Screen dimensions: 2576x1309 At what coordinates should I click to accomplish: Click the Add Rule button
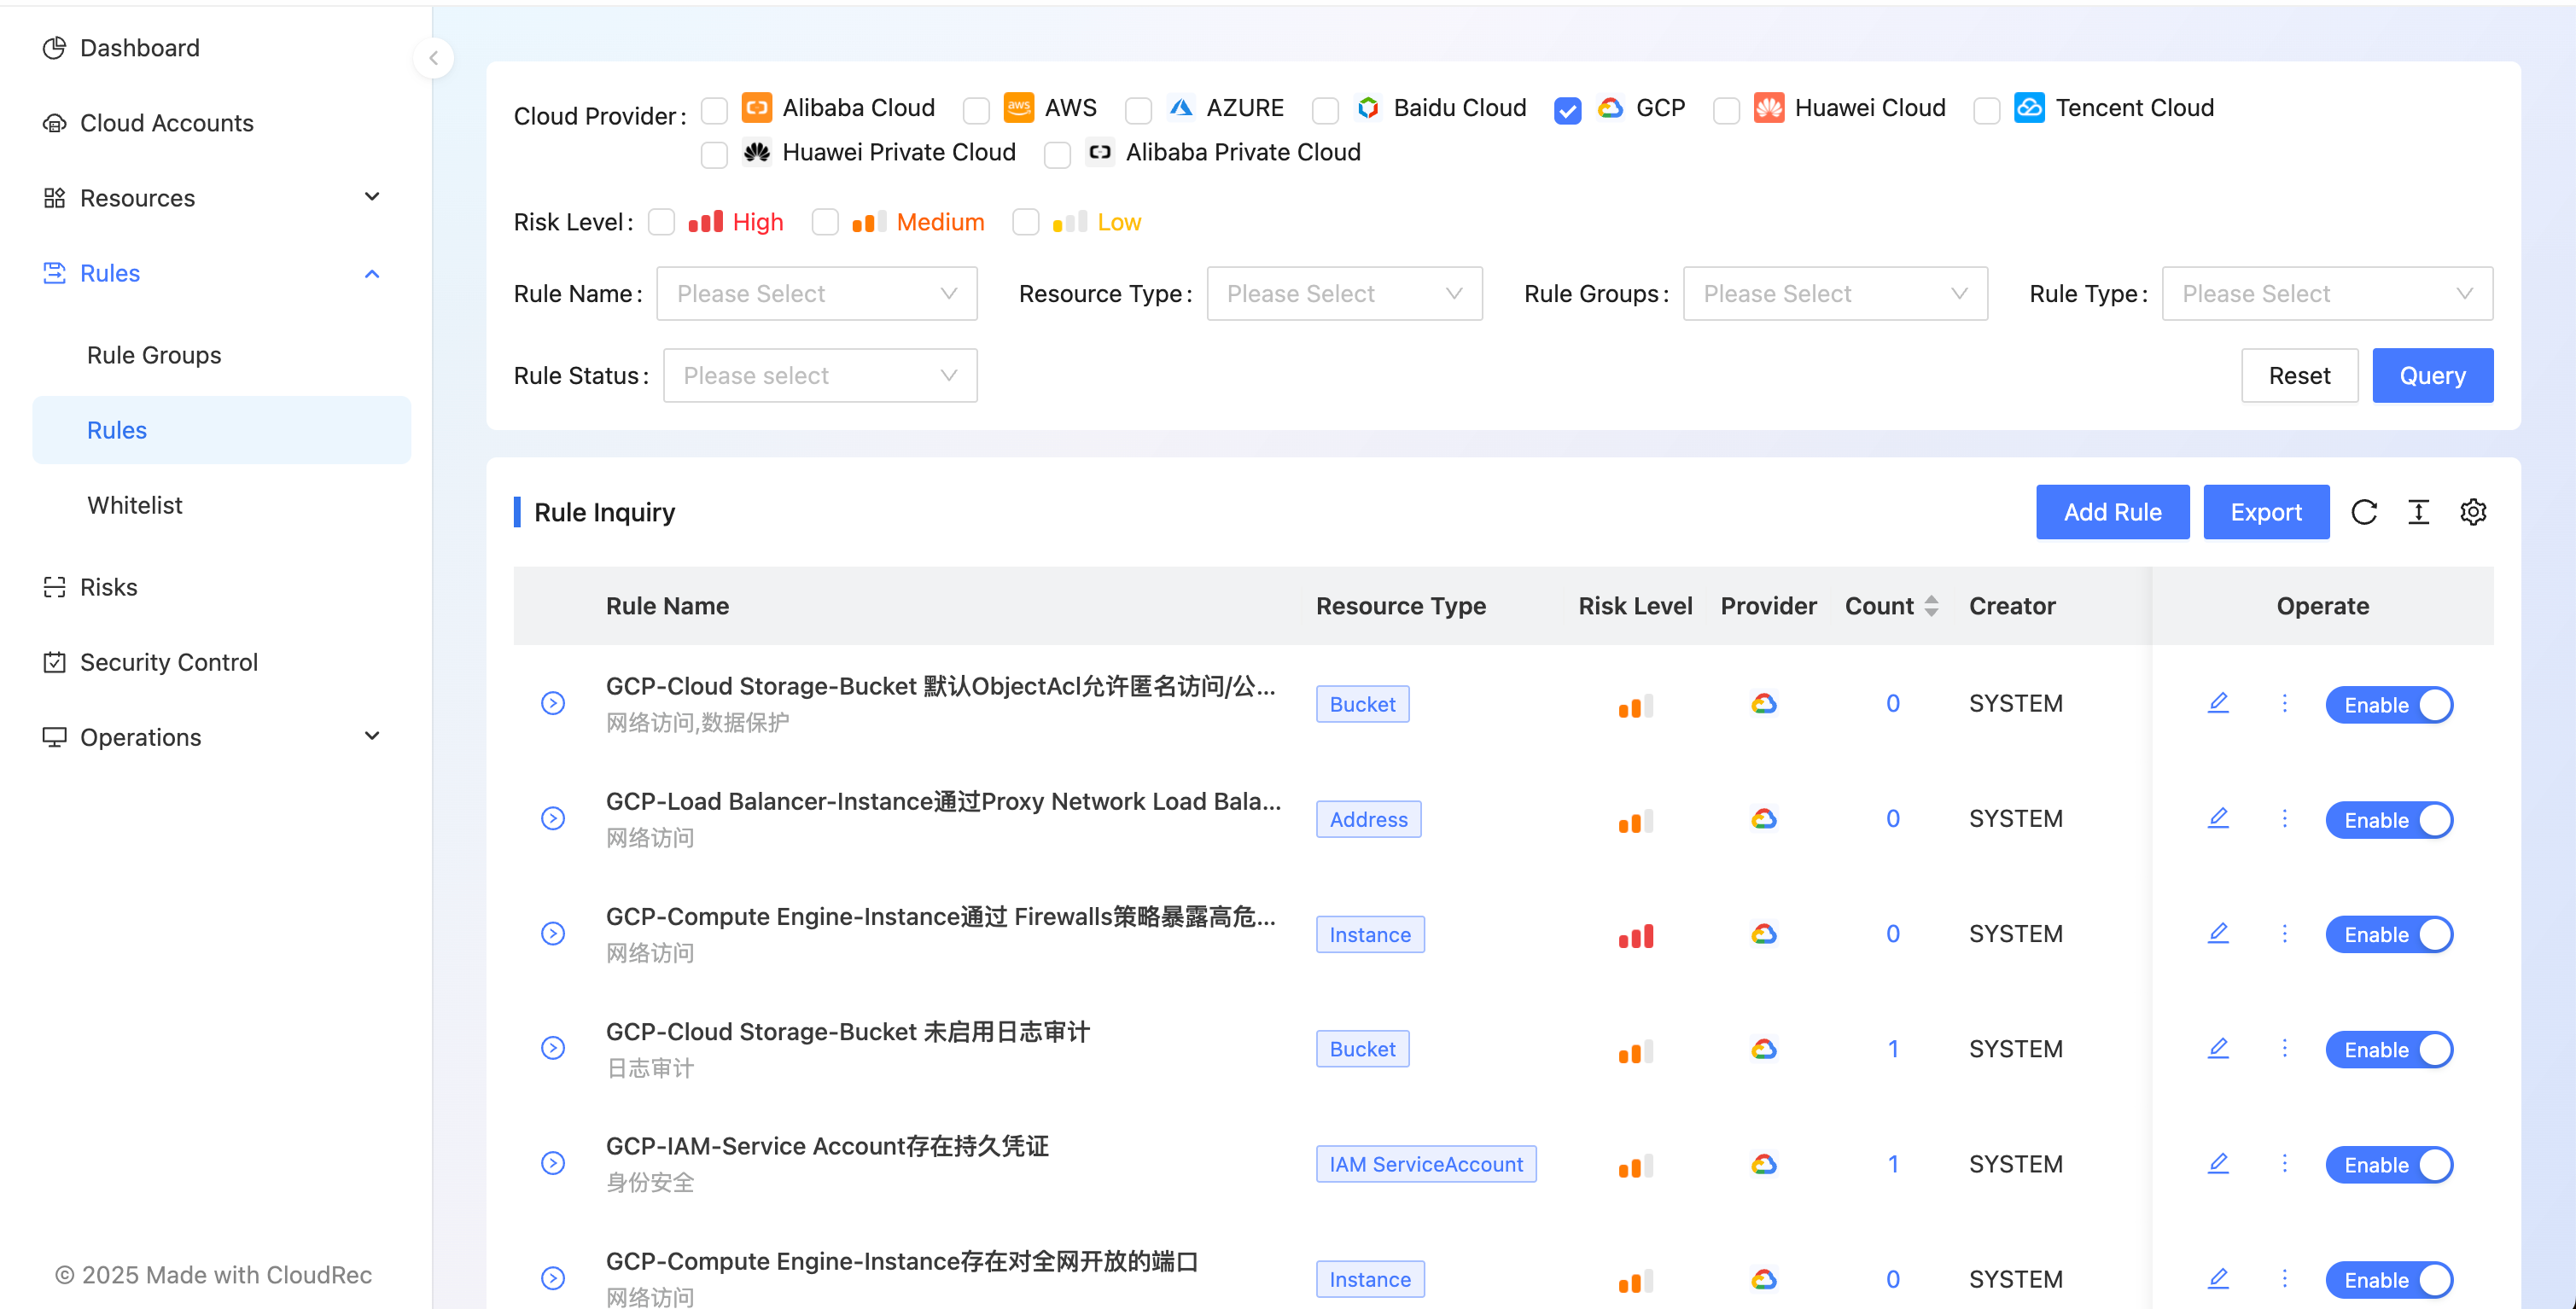pyautogui.click(x=2112, y=512)
